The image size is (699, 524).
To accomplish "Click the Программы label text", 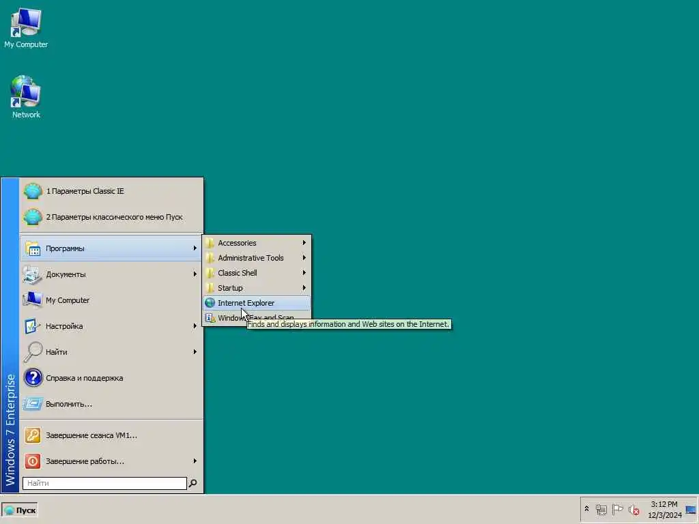I will pos(65,248).
